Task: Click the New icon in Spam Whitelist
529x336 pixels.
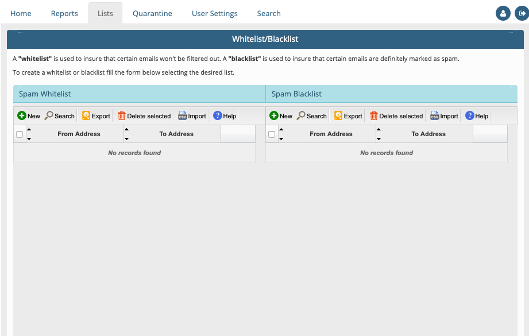Action: coord(22,116)
